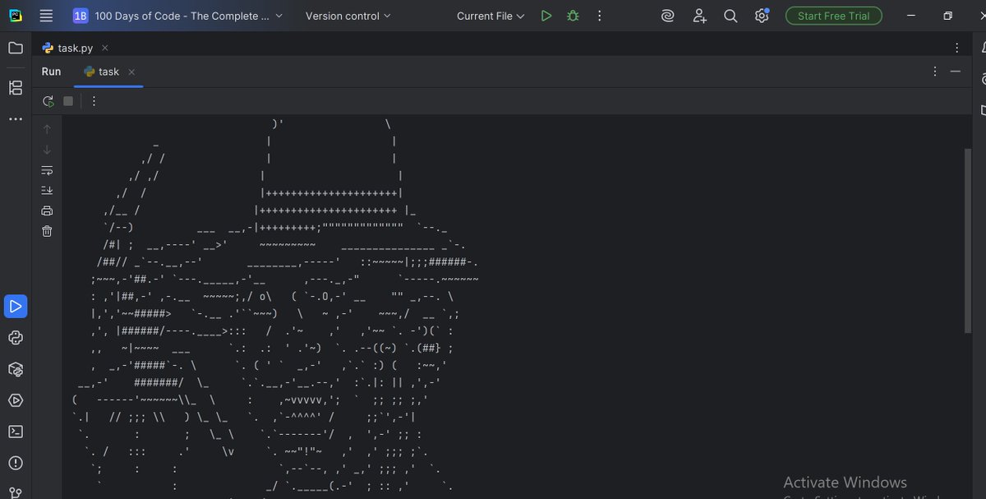Viewport: 986px width, 499px height.
Task: Open editor tab options menu
Action: (x=957, y=48)
